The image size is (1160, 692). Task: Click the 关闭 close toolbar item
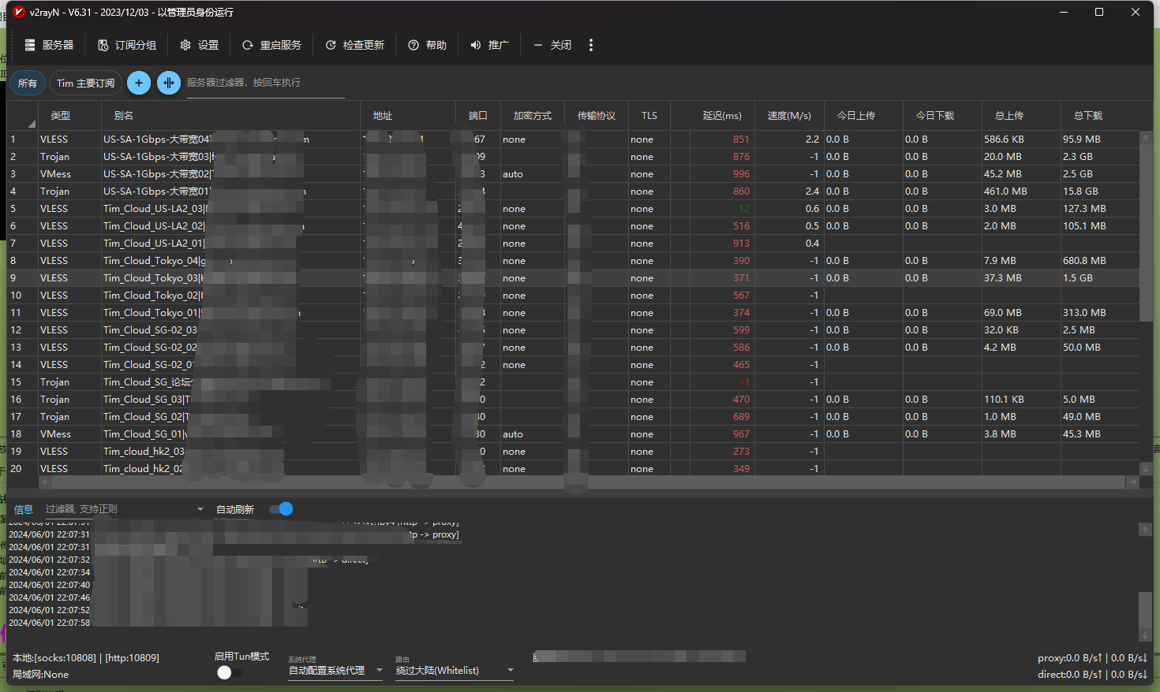coord(552,45)
